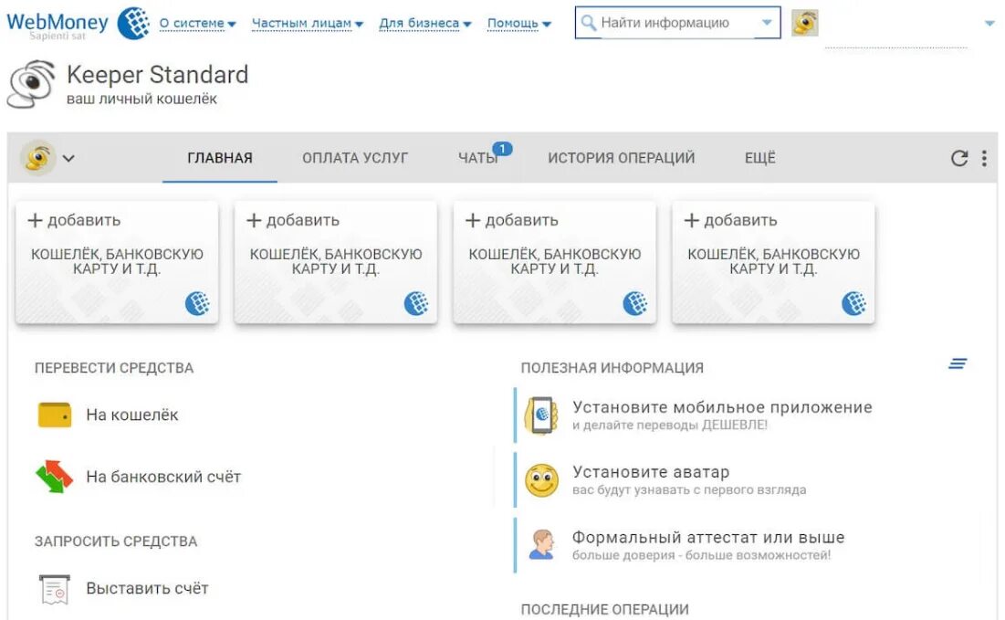Switch to the Главная tab
Viewport: 1005px width, 620px height.
[220, 158]
